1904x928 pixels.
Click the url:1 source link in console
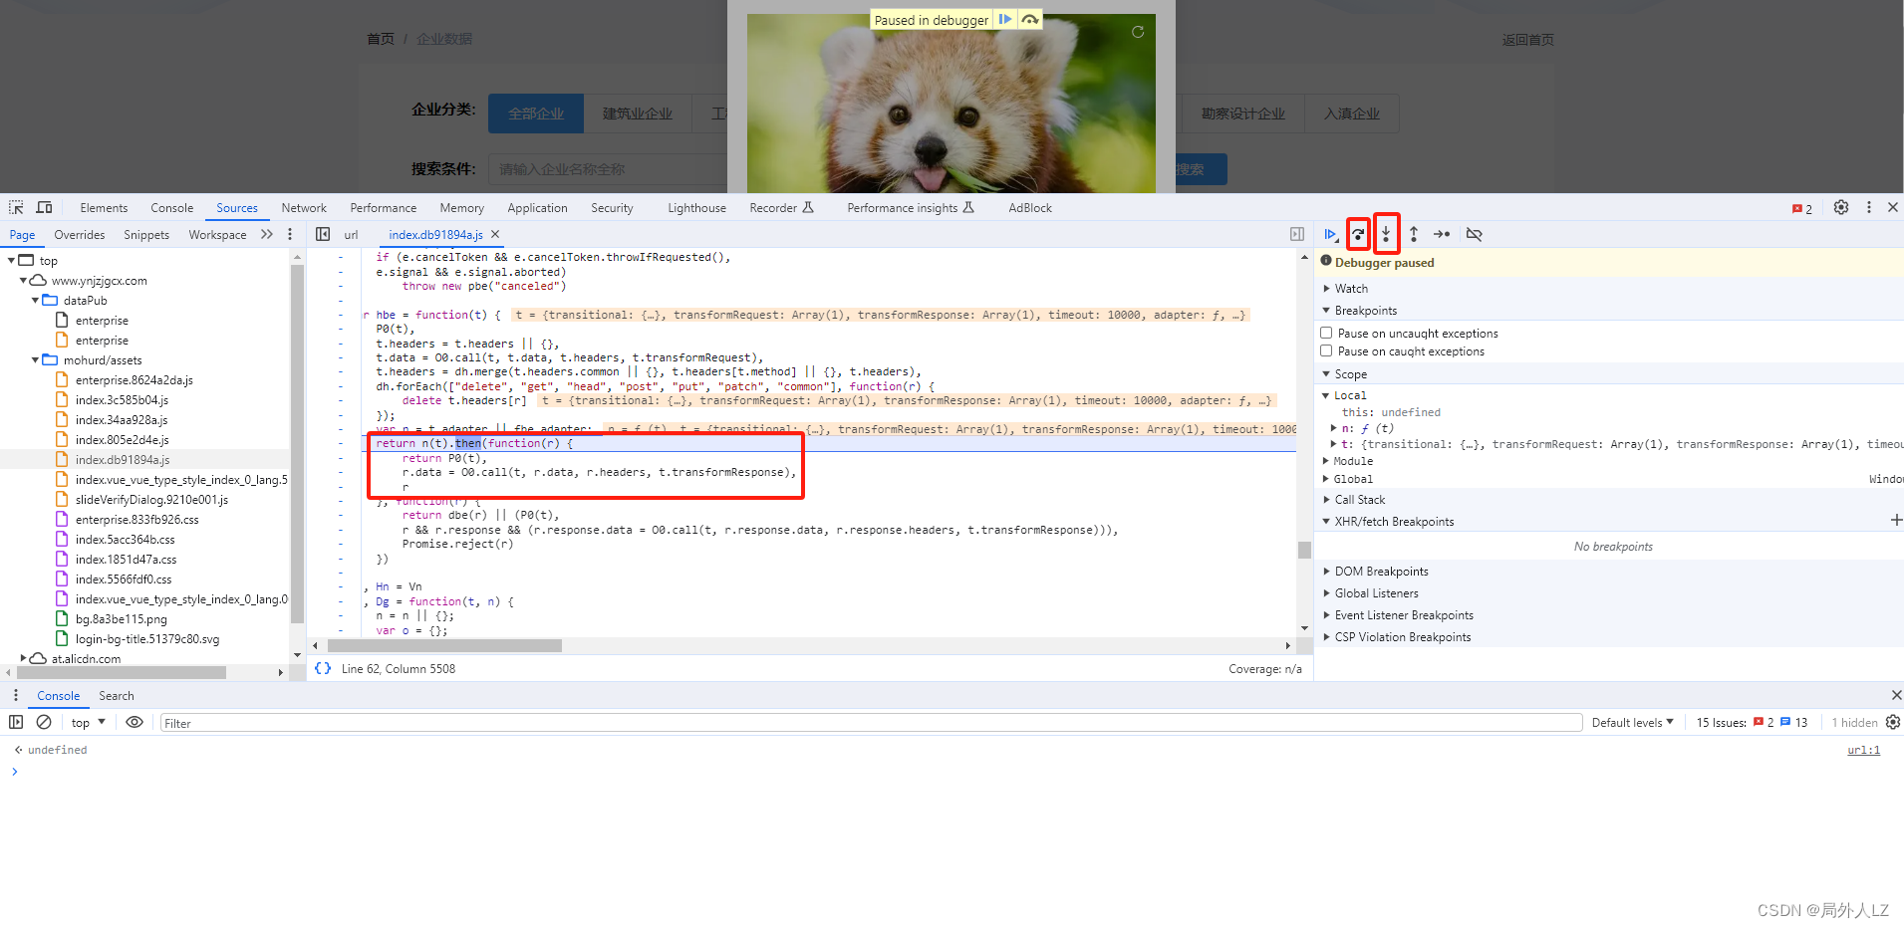(1863, 750)
